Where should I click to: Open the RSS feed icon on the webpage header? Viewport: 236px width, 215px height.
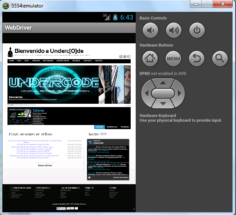click(121, 57)
